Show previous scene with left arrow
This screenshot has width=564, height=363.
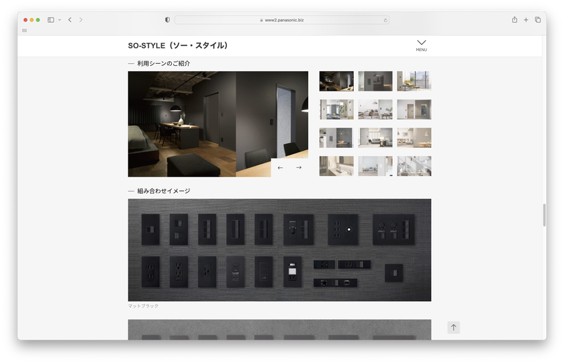(280, 167)
